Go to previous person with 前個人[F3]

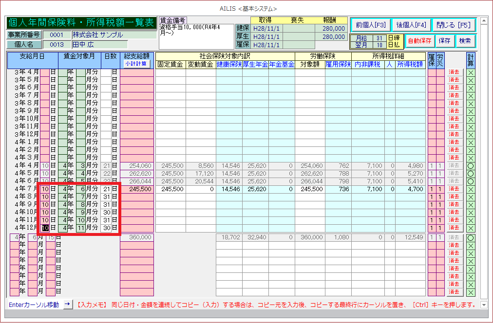click(x=371, y=25)
